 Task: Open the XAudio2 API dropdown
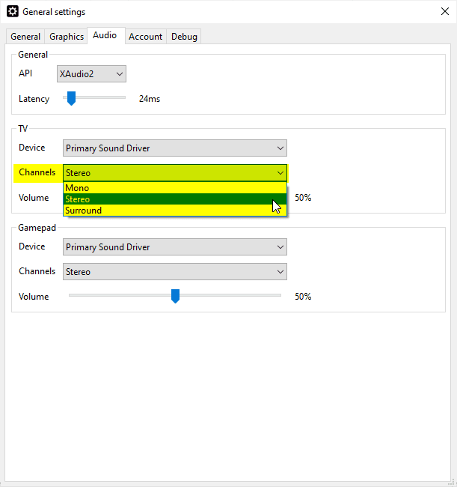click(x=91, y=74)
